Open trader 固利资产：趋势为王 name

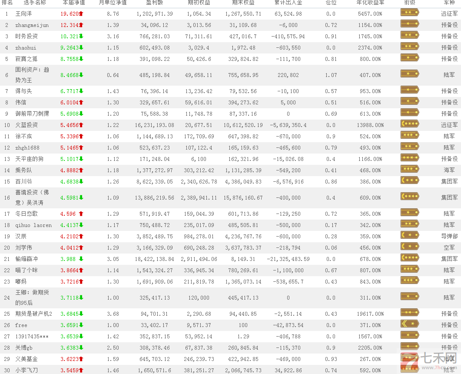32,75
